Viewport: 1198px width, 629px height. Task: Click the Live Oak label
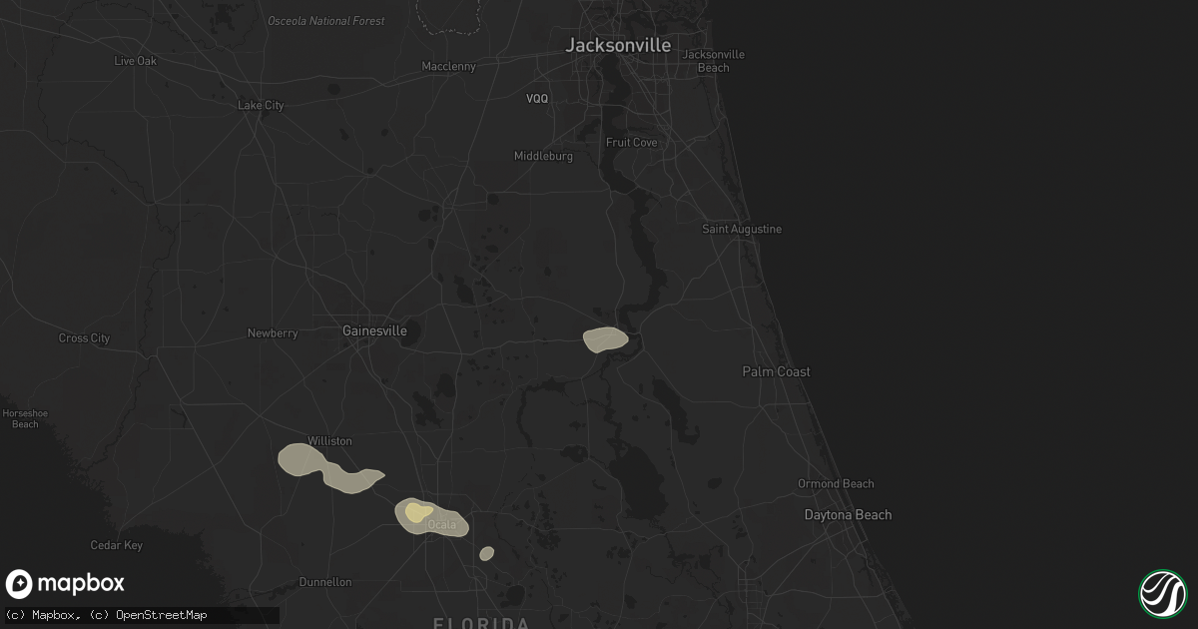(x=137, y=61)
